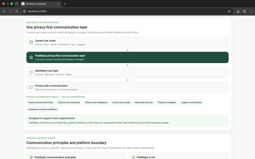
Task: Open the browser three-dot menu
Action: 251,11
